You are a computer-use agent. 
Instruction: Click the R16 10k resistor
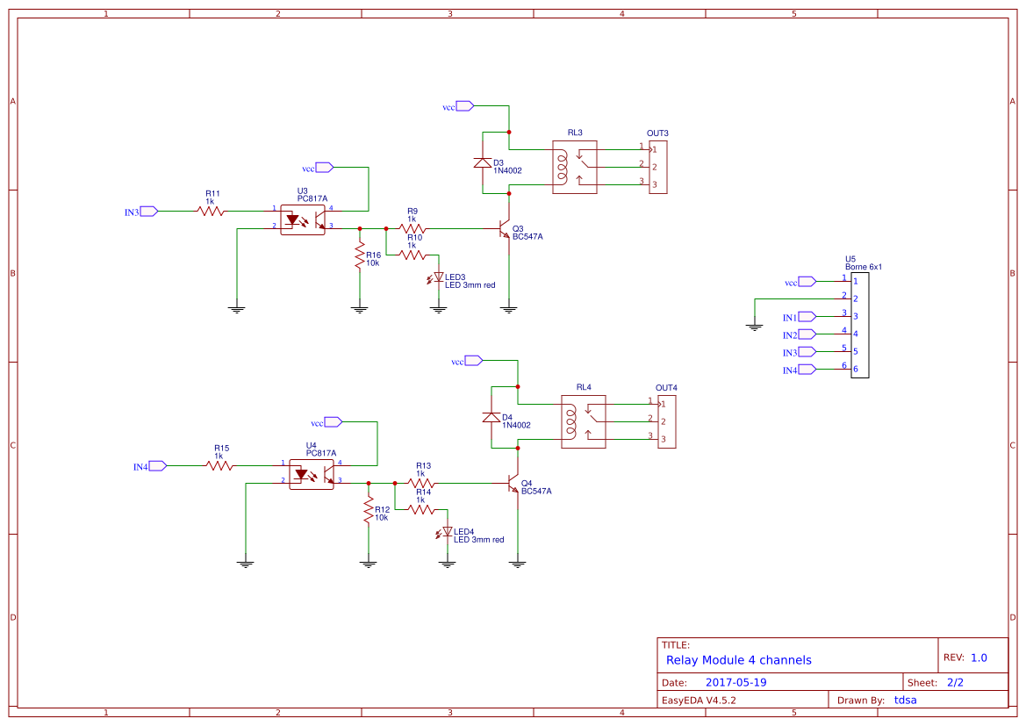pos(359,255)
